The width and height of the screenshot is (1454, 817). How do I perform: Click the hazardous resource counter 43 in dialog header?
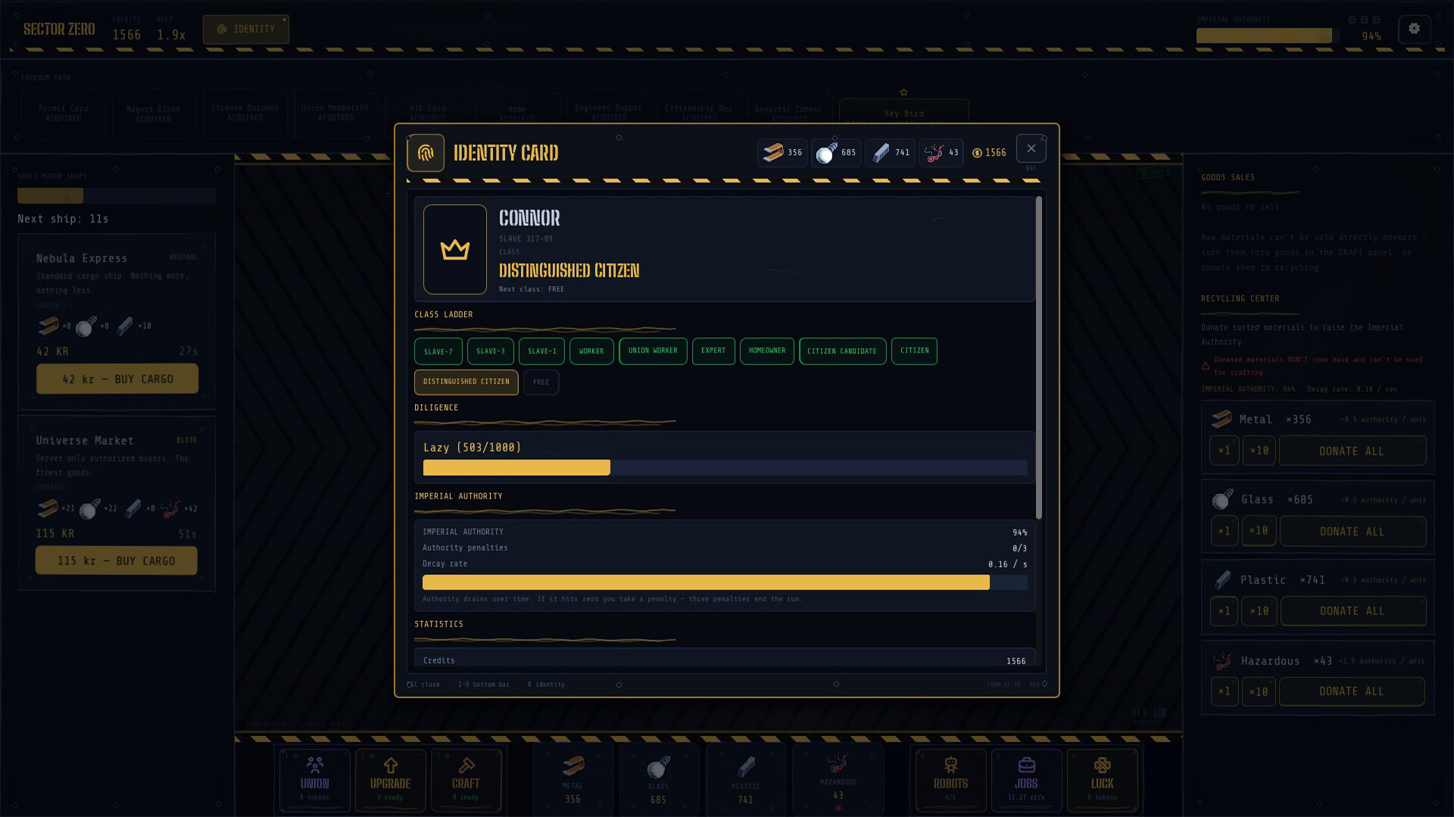point(941,153)
